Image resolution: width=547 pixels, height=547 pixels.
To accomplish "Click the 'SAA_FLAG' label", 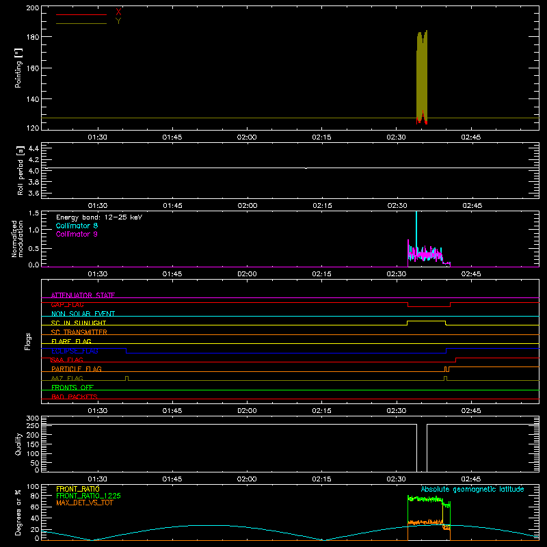I will click(67, 360).
